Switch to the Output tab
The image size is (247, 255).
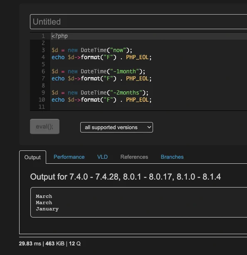(32, 157)
